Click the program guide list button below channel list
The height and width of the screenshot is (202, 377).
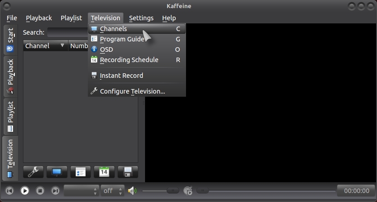pyautogui.click(x=81, y=172)
